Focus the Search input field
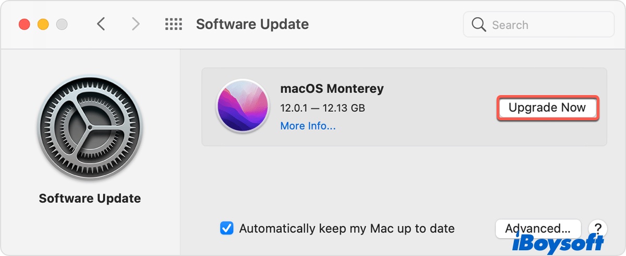The width and height of the screenshot is (626, 256). [548, 25]
